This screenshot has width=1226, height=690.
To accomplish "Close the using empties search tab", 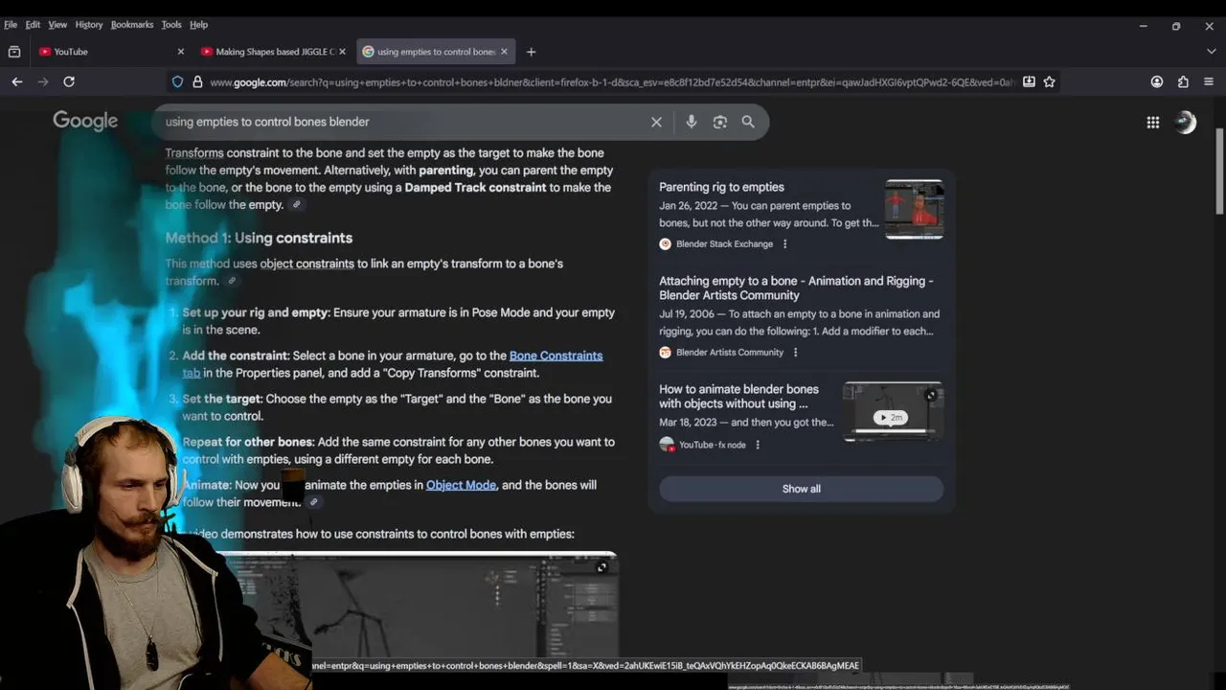I will pyautogui.click(x=505, y=52).
